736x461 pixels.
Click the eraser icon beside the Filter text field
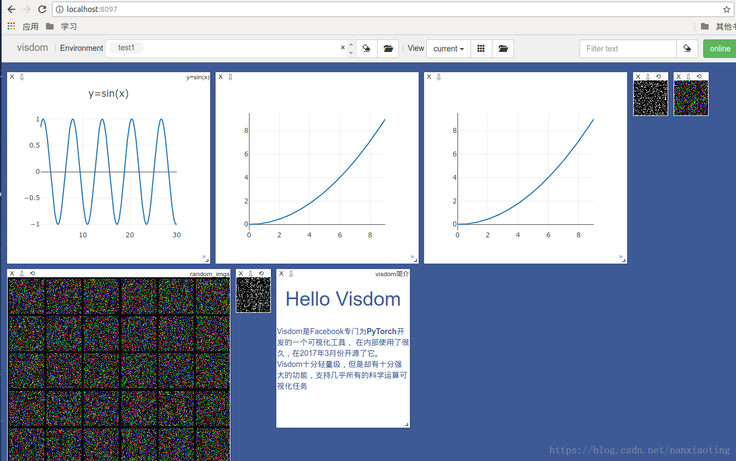pos(687,48)
